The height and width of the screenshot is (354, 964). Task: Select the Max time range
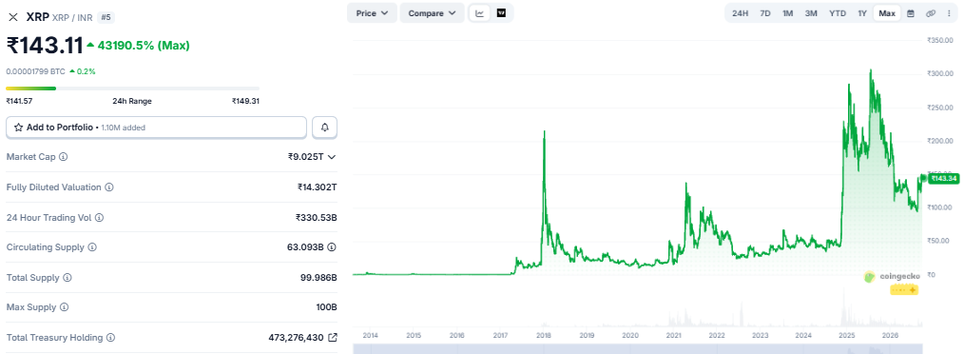click(x=887, y=13)
